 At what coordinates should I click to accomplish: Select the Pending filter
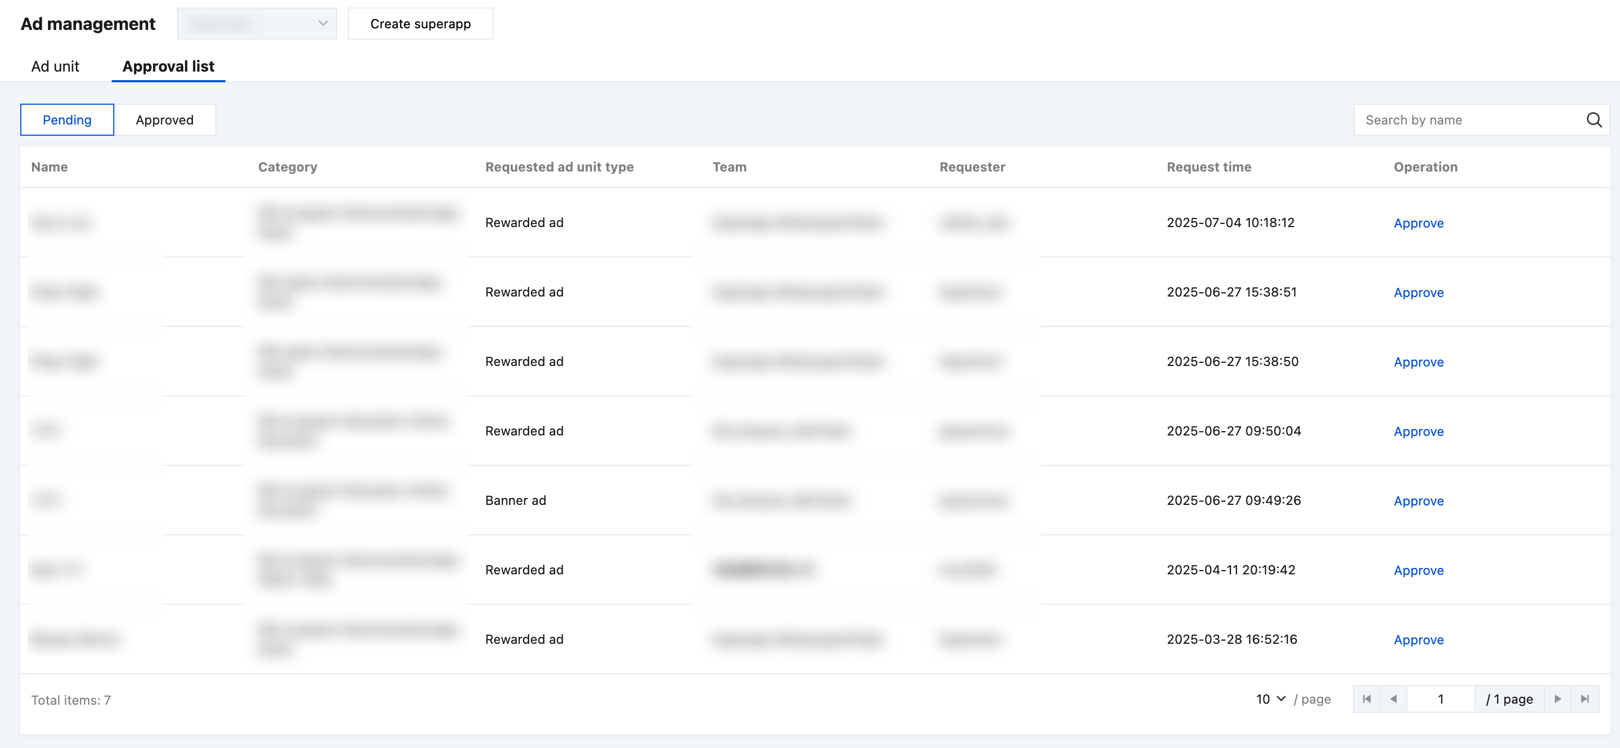pyautogui.click(x=67, y=120)
